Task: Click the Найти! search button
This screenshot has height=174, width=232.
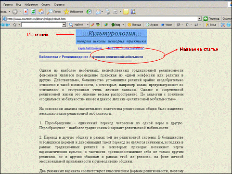Action: [x=76, y=25]
